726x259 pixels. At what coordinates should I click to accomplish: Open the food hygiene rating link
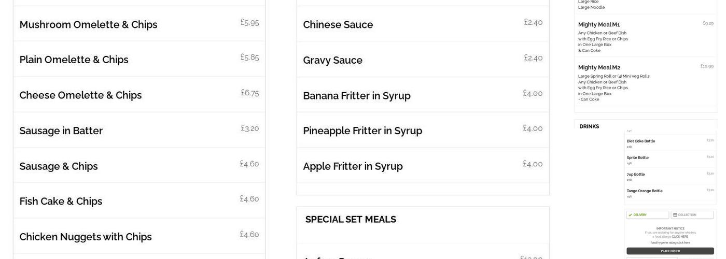(670, 242)
